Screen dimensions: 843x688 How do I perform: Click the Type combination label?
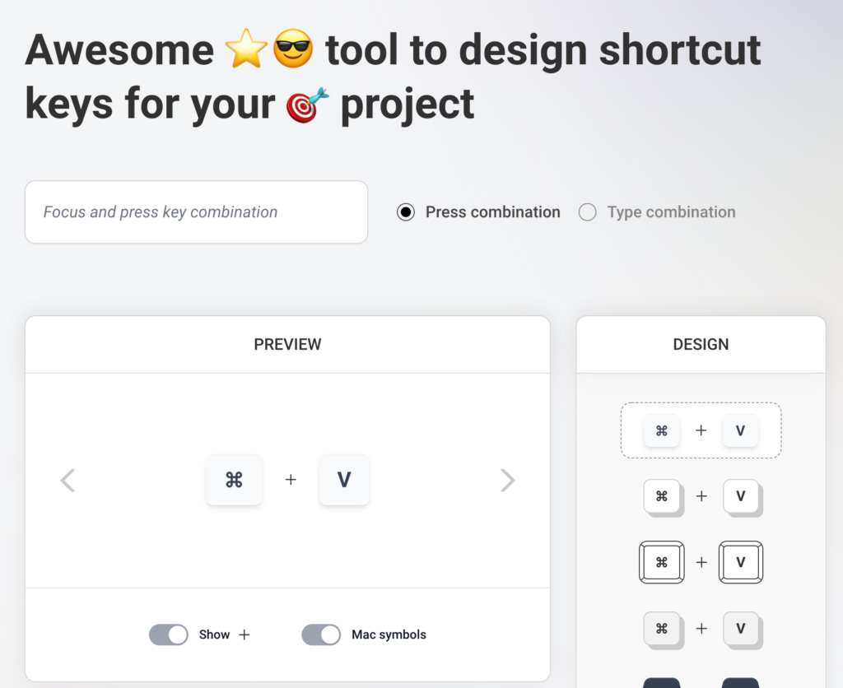(x=671, y=212)
